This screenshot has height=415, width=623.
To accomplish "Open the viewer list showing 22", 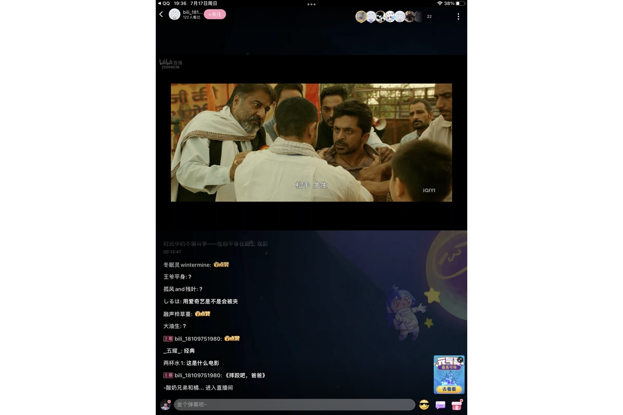I will point(429,17).
